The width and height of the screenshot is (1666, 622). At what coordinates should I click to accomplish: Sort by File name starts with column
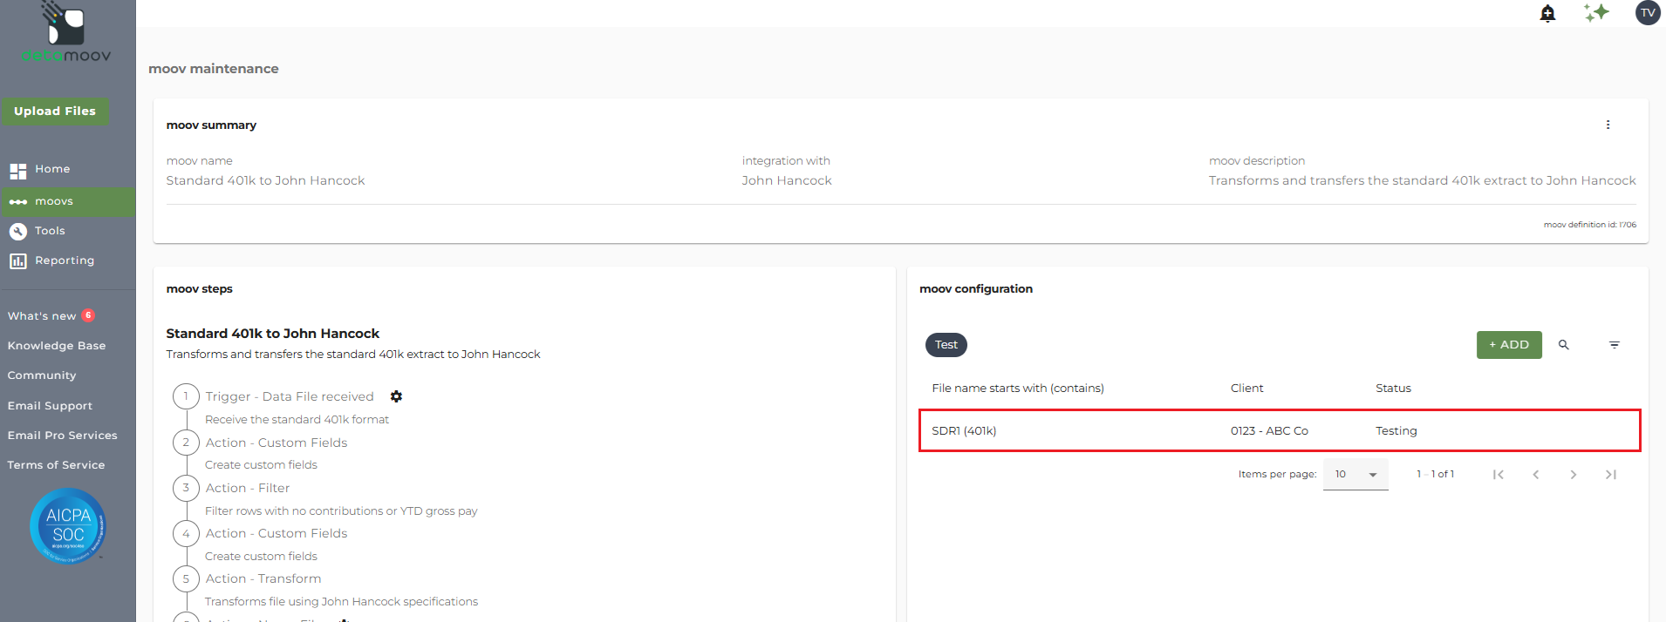[1018, 389]
